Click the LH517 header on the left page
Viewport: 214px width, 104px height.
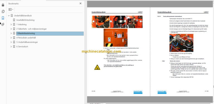[140, 12]
